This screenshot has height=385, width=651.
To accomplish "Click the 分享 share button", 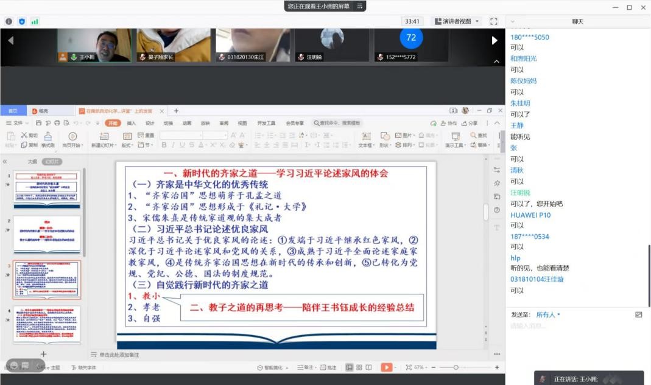I will pos(470,123).
